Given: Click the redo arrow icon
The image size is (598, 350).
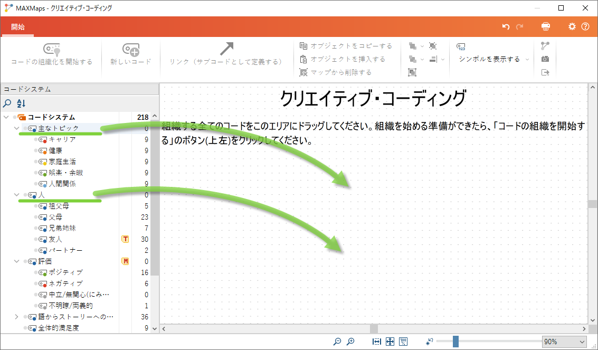Looking at the screenshot, I should point(519,27).
